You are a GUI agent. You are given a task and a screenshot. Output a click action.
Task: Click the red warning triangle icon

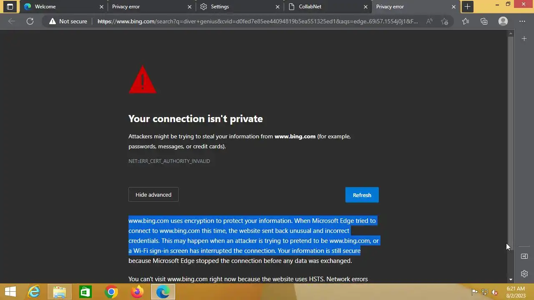[142, 79]
